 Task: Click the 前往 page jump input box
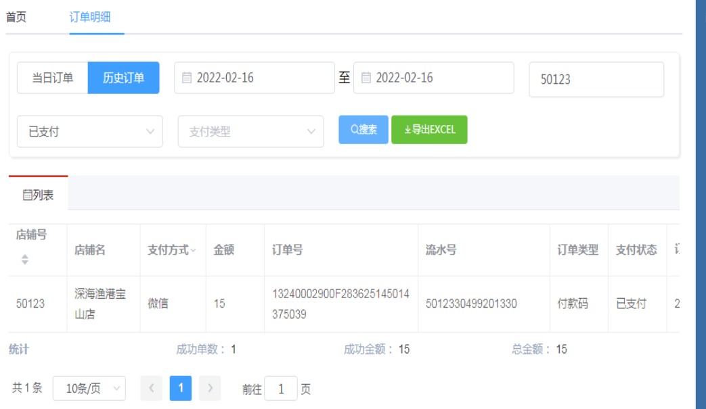(280, 389)
